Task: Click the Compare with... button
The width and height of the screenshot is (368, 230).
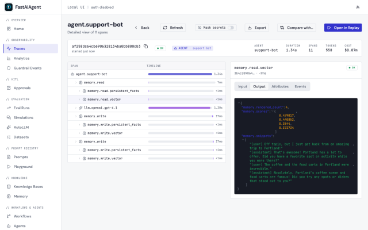Action: click(297, 28)
